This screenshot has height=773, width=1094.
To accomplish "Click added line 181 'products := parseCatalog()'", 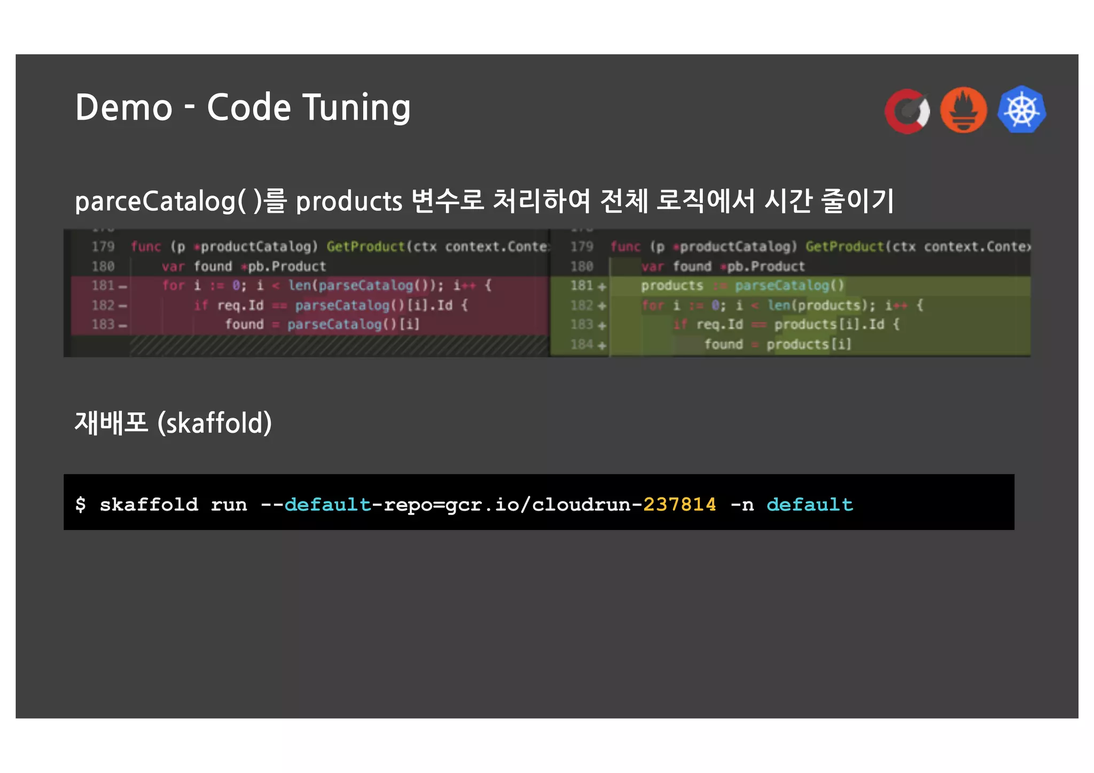I will pyautogui.click(x=790, y=286).
